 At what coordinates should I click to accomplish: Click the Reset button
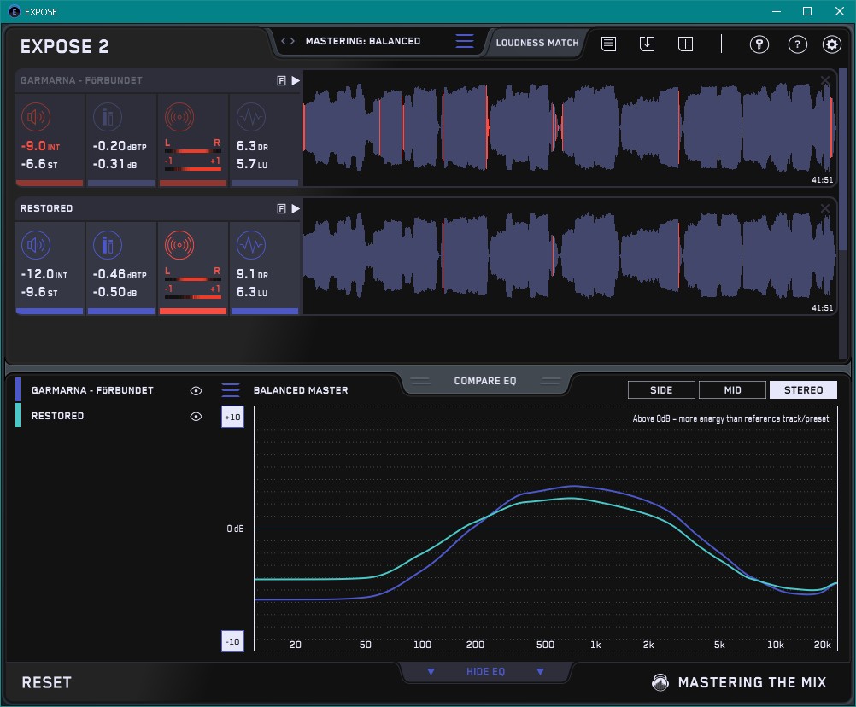pyautogui.click(x=47, y=682)
